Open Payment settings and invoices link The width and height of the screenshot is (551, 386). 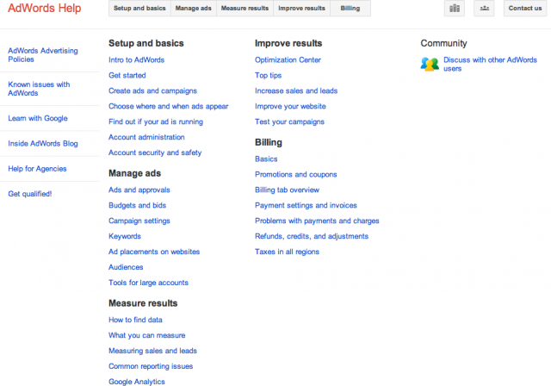(x=306, y=205)
